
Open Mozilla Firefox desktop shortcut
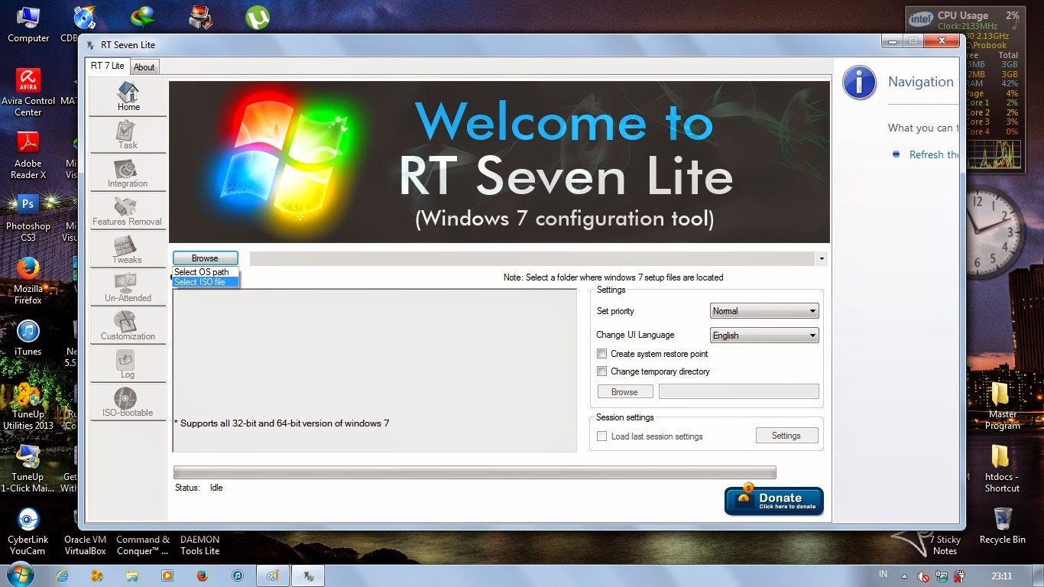(28, 281)
